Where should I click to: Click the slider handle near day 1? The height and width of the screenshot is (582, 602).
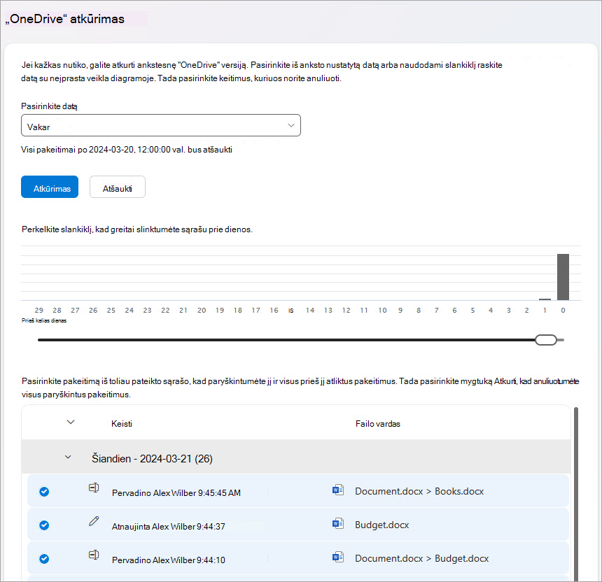(546, 340)
